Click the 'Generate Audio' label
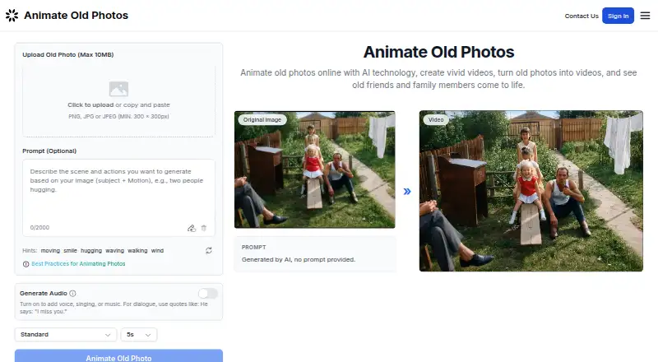The width and height of the screenshot is (658, 362). (44, 294)
